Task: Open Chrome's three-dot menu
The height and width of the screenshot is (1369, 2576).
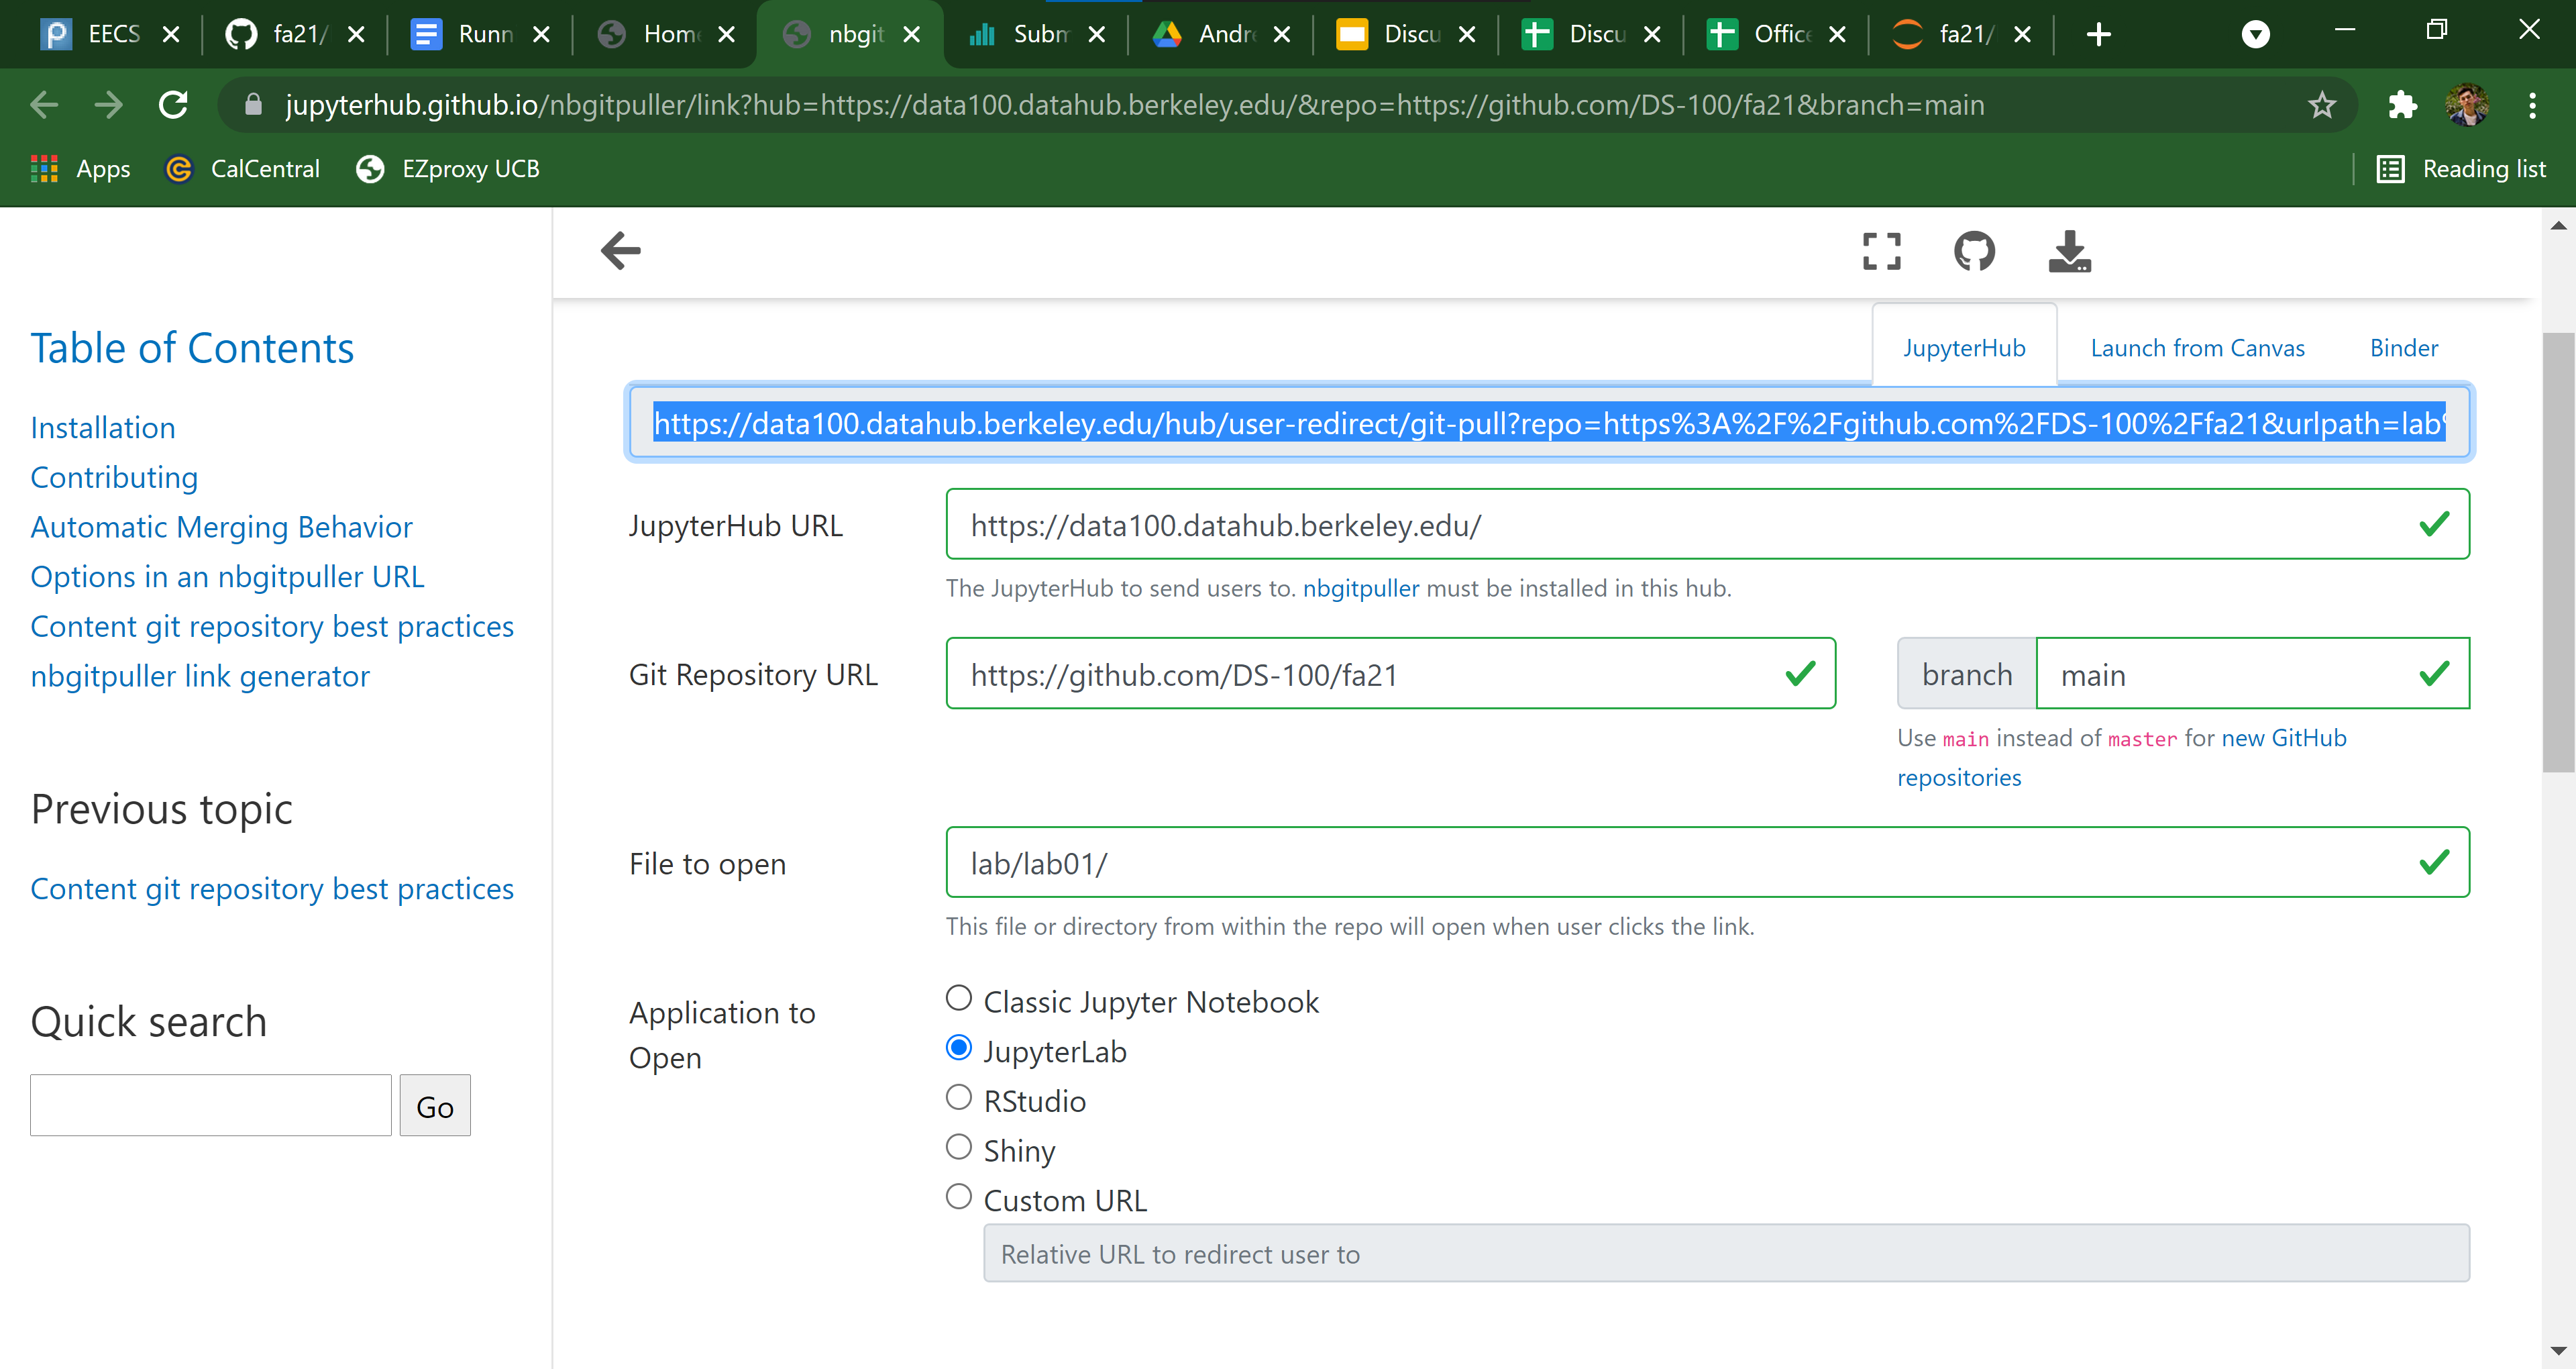Action: pyautogui.click(x=2532, y=105)
